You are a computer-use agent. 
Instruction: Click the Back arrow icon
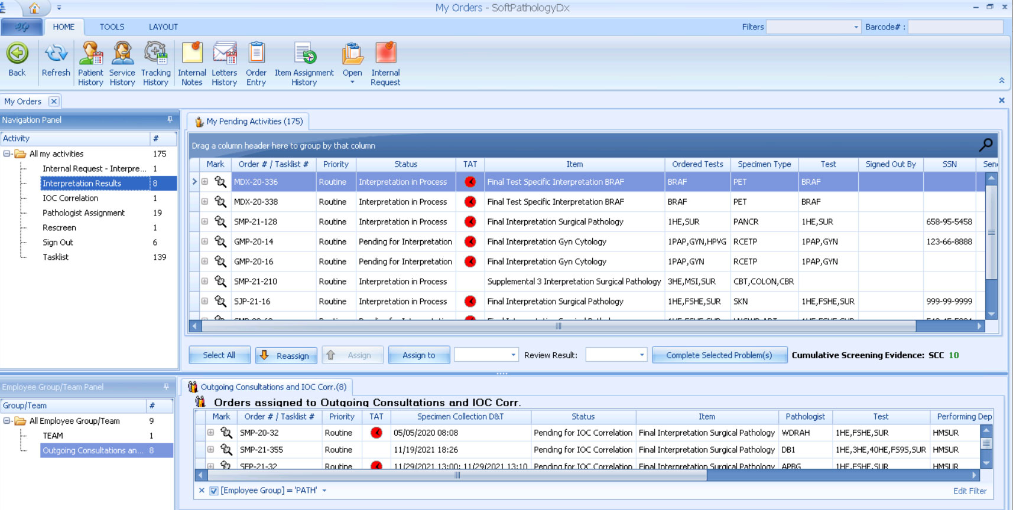click(17, 54)
